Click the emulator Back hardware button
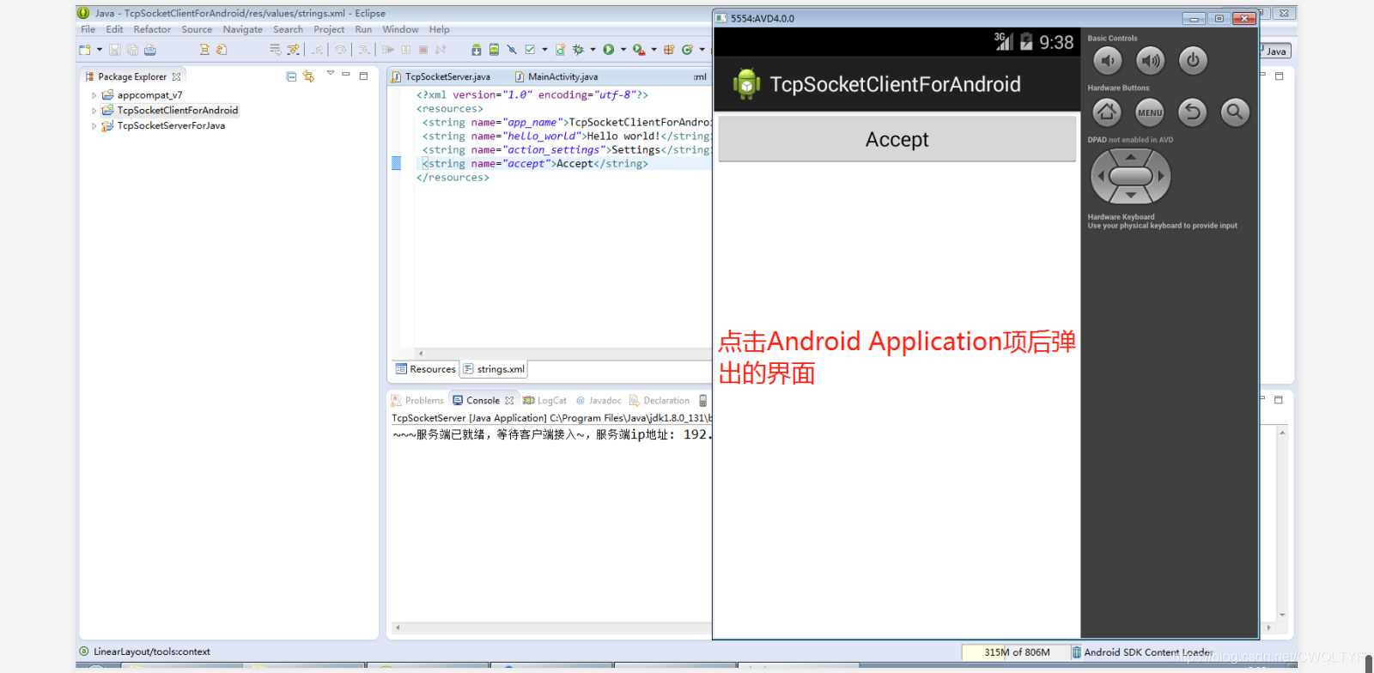The width and height of the screenshot is (1374, 673). pyautogui.click(x=1192, y=112)
